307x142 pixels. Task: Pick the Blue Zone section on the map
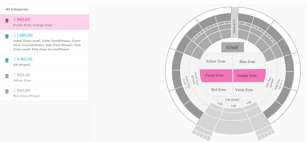(249, 61)
